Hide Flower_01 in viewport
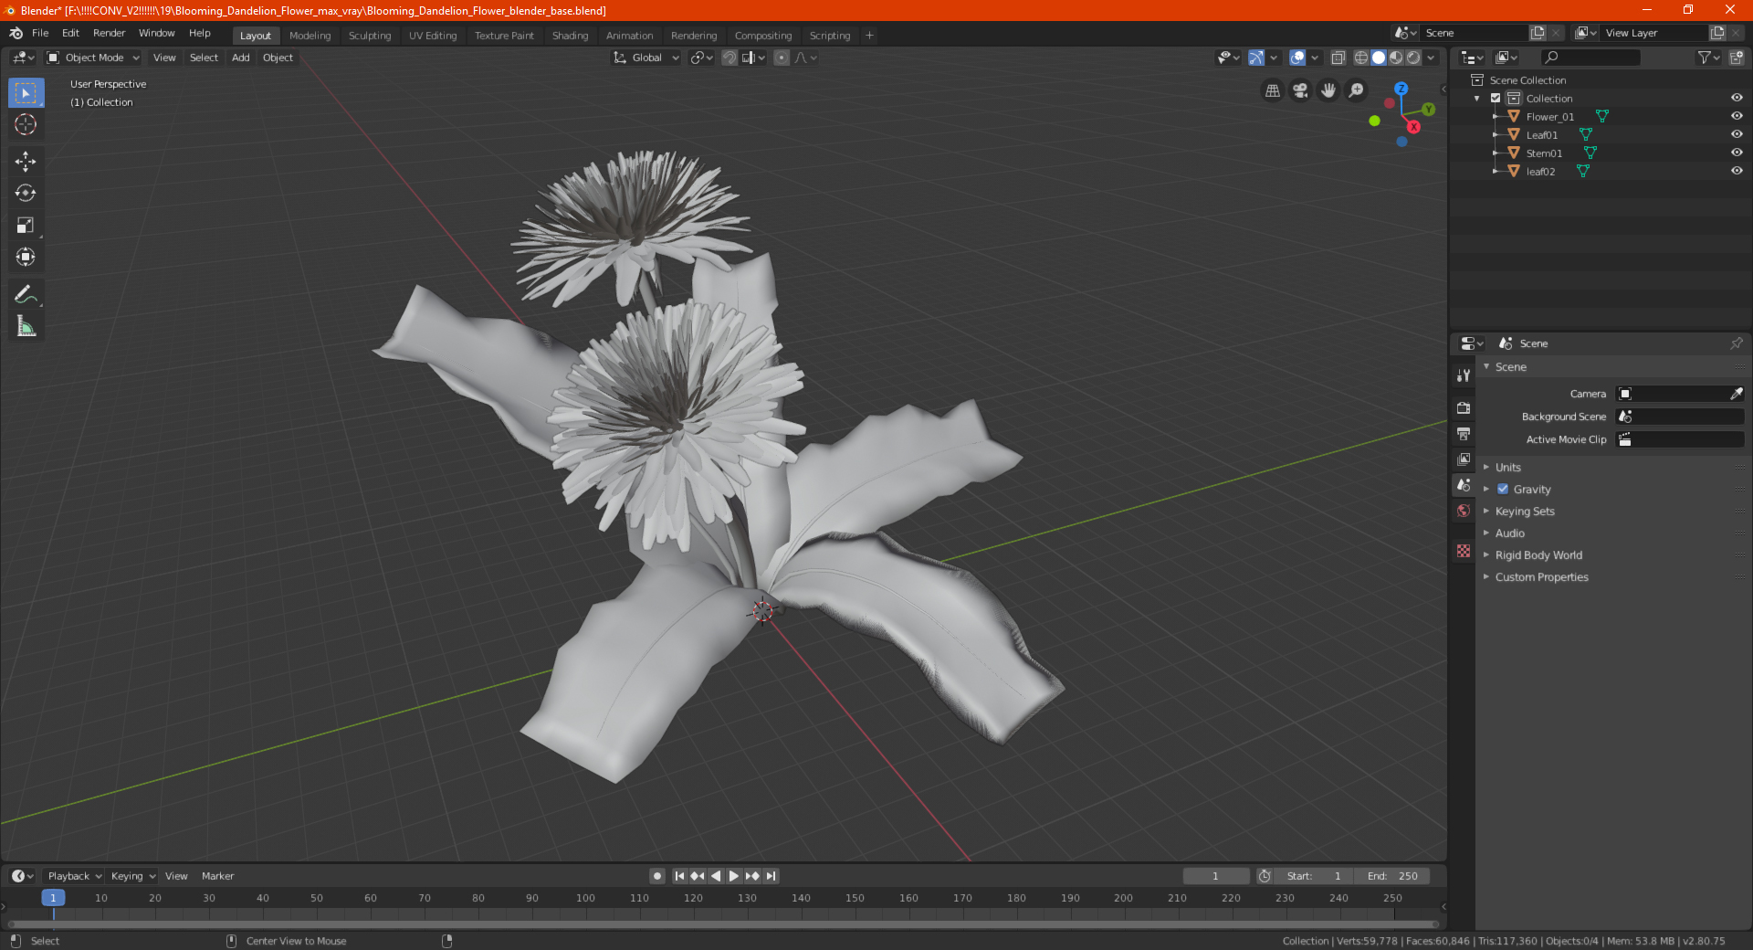Image resolution: width=1753 pixels, height=950 pixels. pos(1737,116)
